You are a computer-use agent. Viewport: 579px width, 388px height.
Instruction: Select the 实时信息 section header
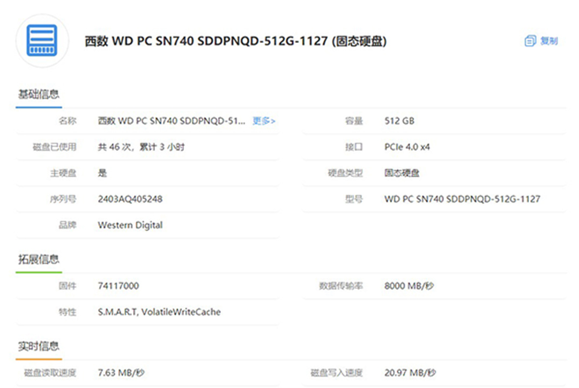(x=39, y=346)
